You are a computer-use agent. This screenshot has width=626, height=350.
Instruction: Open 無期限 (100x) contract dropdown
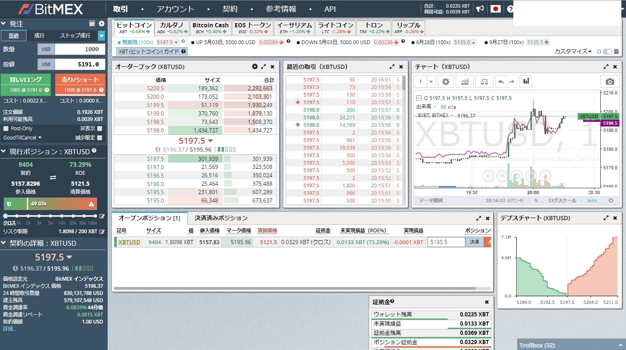tap(167, 42)
